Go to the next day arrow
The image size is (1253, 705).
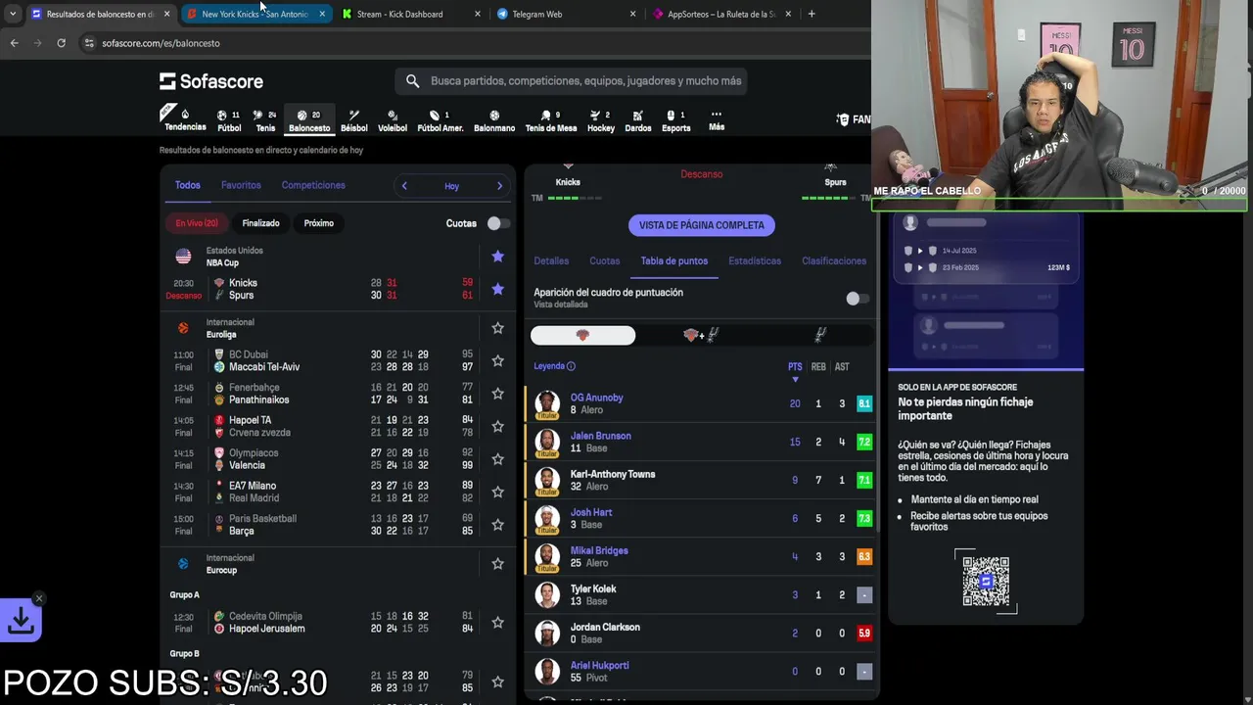pos(499,186)
